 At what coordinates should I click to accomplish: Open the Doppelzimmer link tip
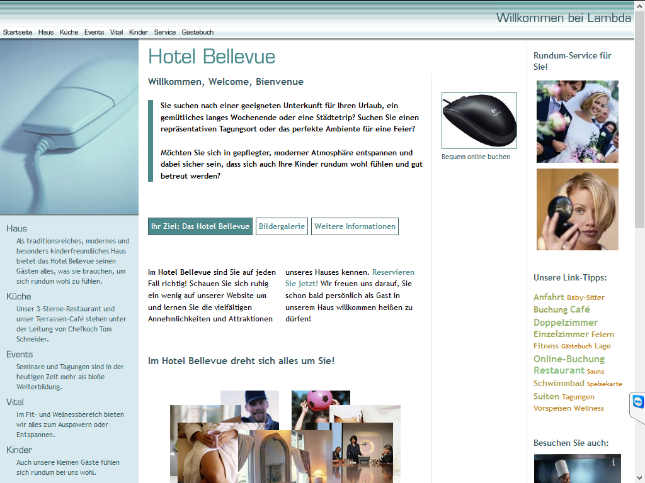566,323
